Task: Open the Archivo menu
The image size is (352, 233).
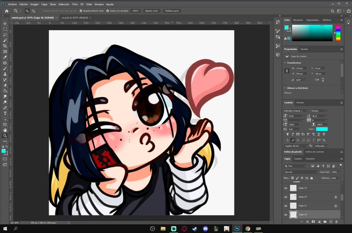Action: [12, 4]
